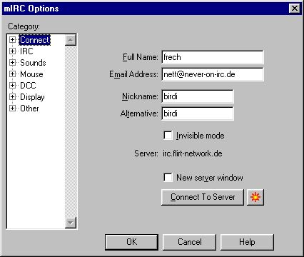
Task: Click the Nickname input field
Action: pyautogui.click(x=198, y=96)
